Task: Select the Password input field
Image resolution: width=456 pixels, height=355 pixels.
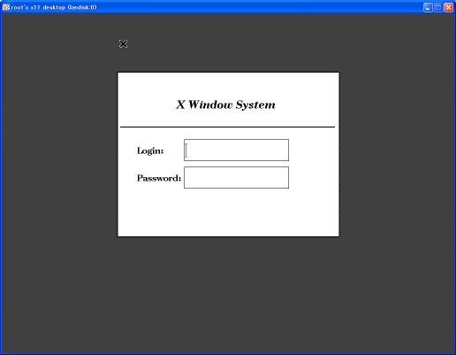Action: 236,177
